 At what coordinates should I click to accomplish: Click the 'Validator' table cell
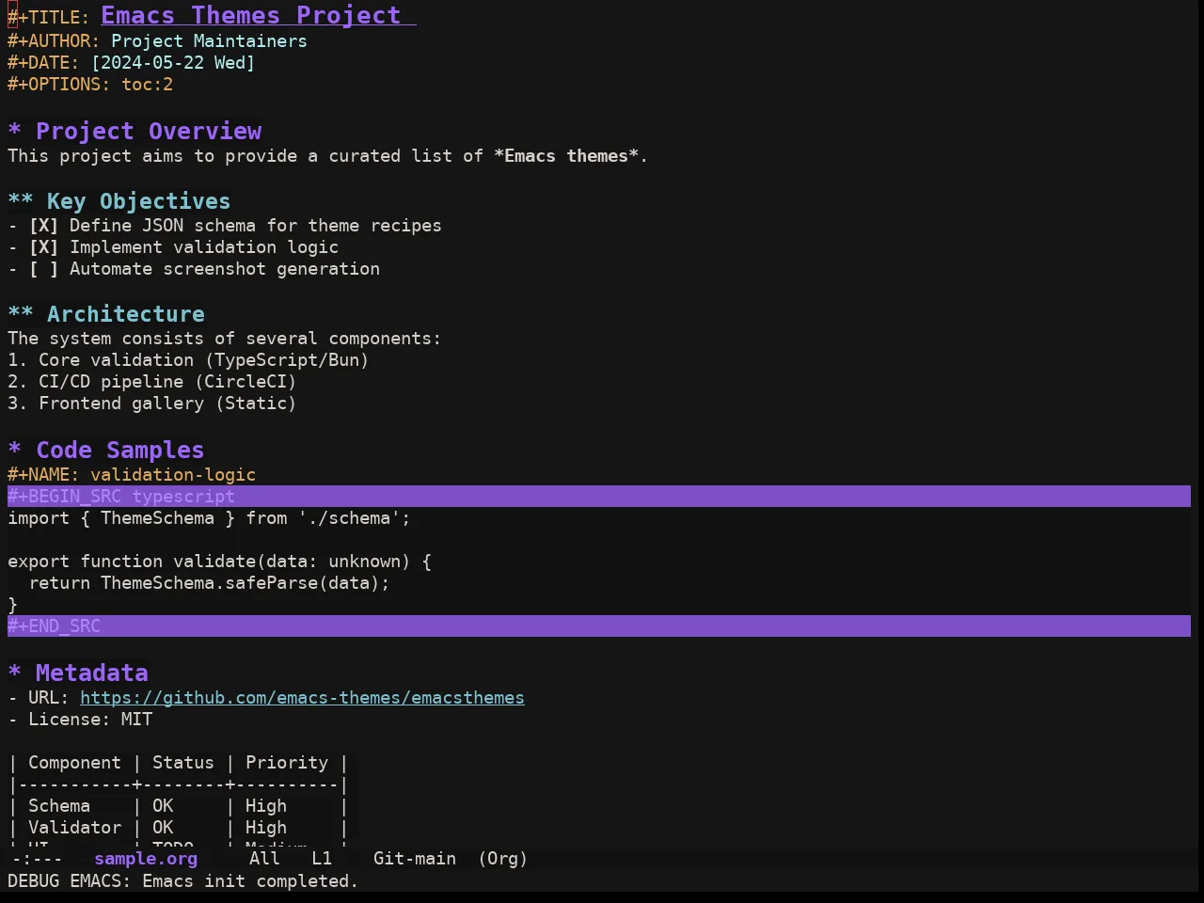pos(74,828)
